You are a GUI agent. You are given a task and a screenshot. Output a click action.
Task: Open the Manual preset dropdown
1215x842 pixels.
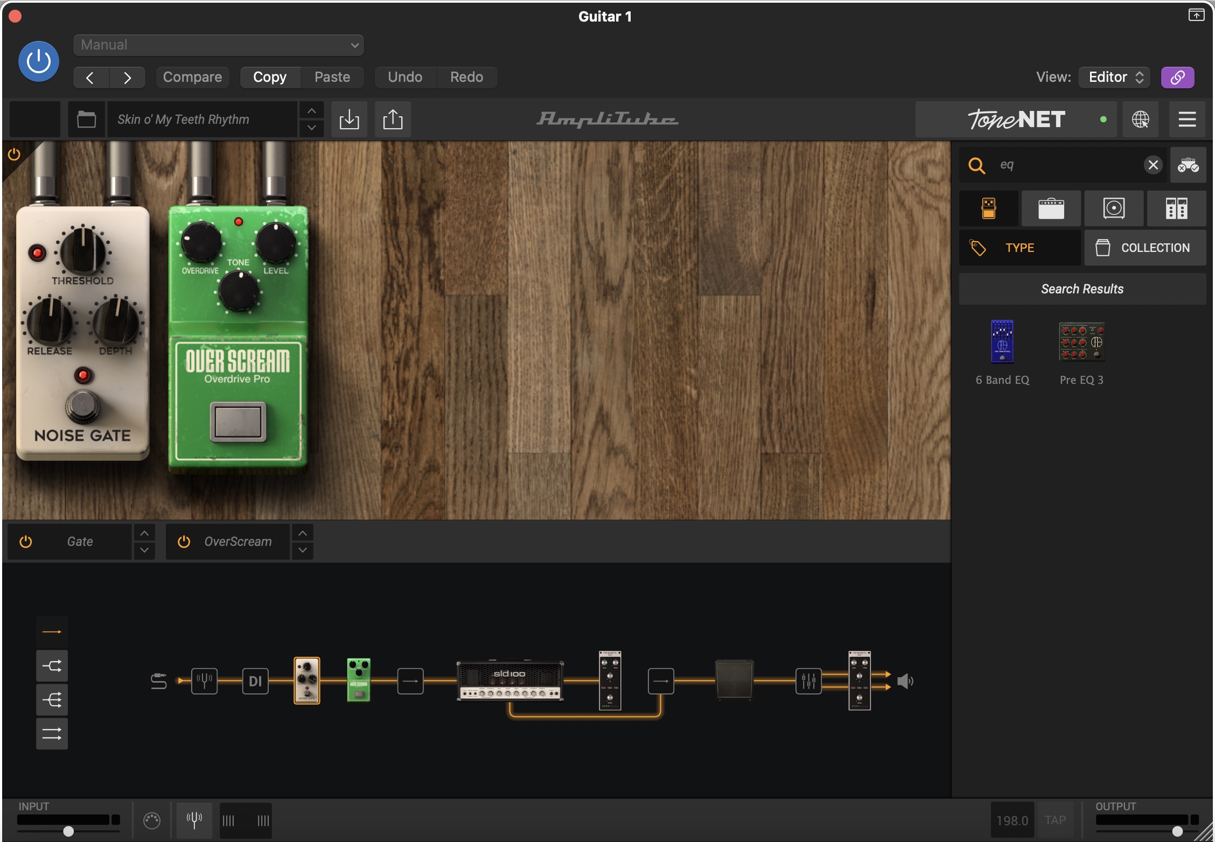point(218,45)
